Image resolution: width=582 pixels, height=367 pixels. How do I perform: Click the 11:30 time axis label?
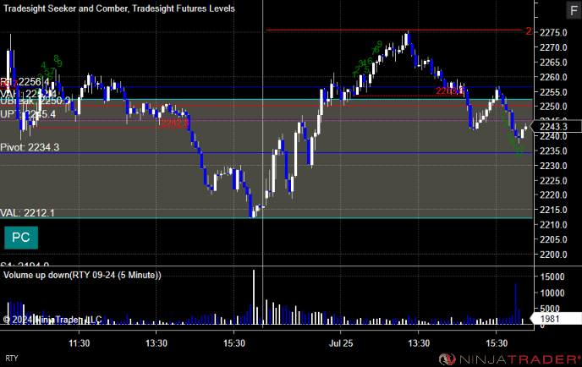[79, 343]
